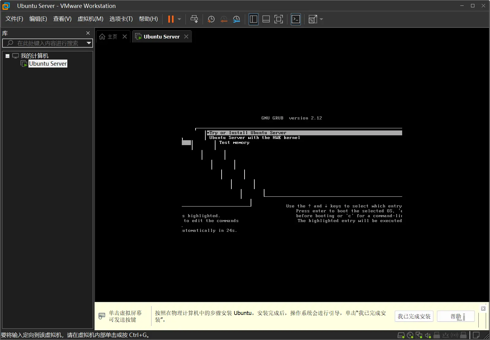The height and width of the screenshot is (340, 490).
Task: Open the snapshot manager wrench icon
Action: (236, 19)
